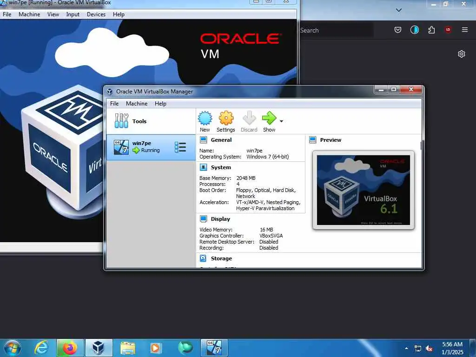Click the Preview section heading
476x357 pixels.
click(331, 140)
